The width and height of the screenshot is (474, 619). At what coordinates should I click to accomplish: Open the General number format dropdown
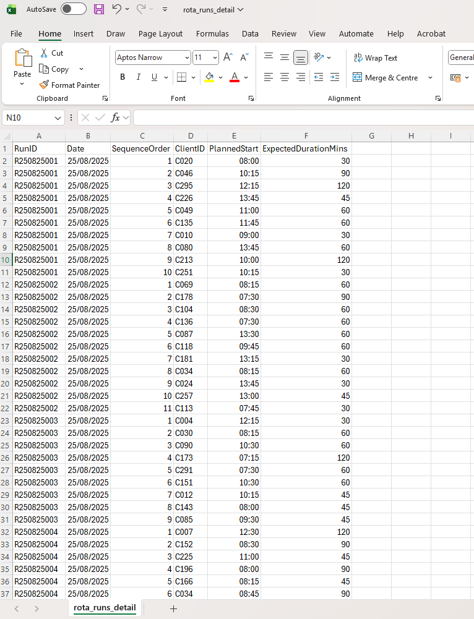[x=462, y=58]
